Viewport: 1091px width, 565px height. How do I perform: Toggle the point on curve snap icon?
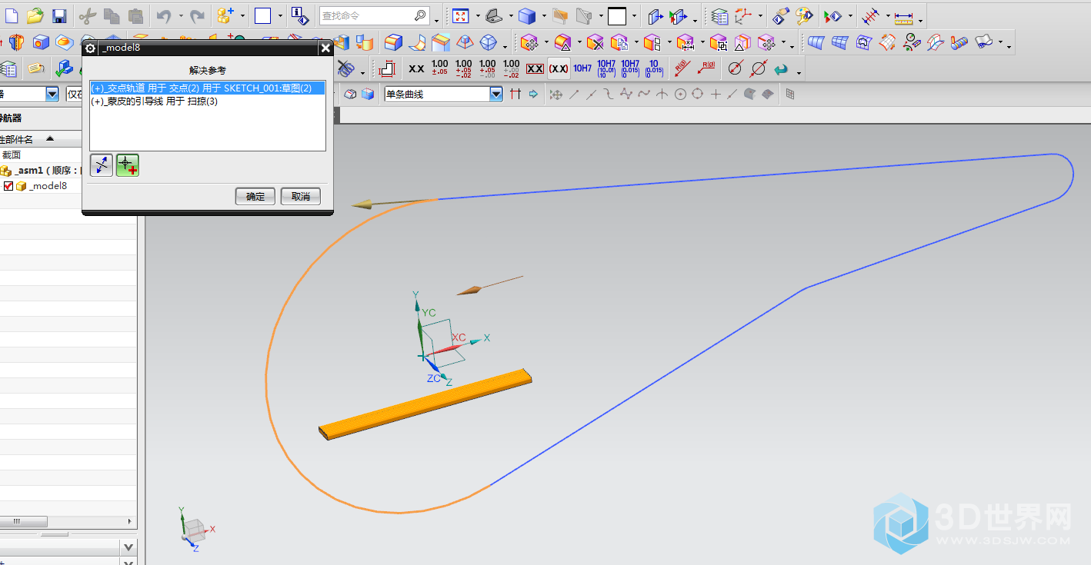(732, 94)
